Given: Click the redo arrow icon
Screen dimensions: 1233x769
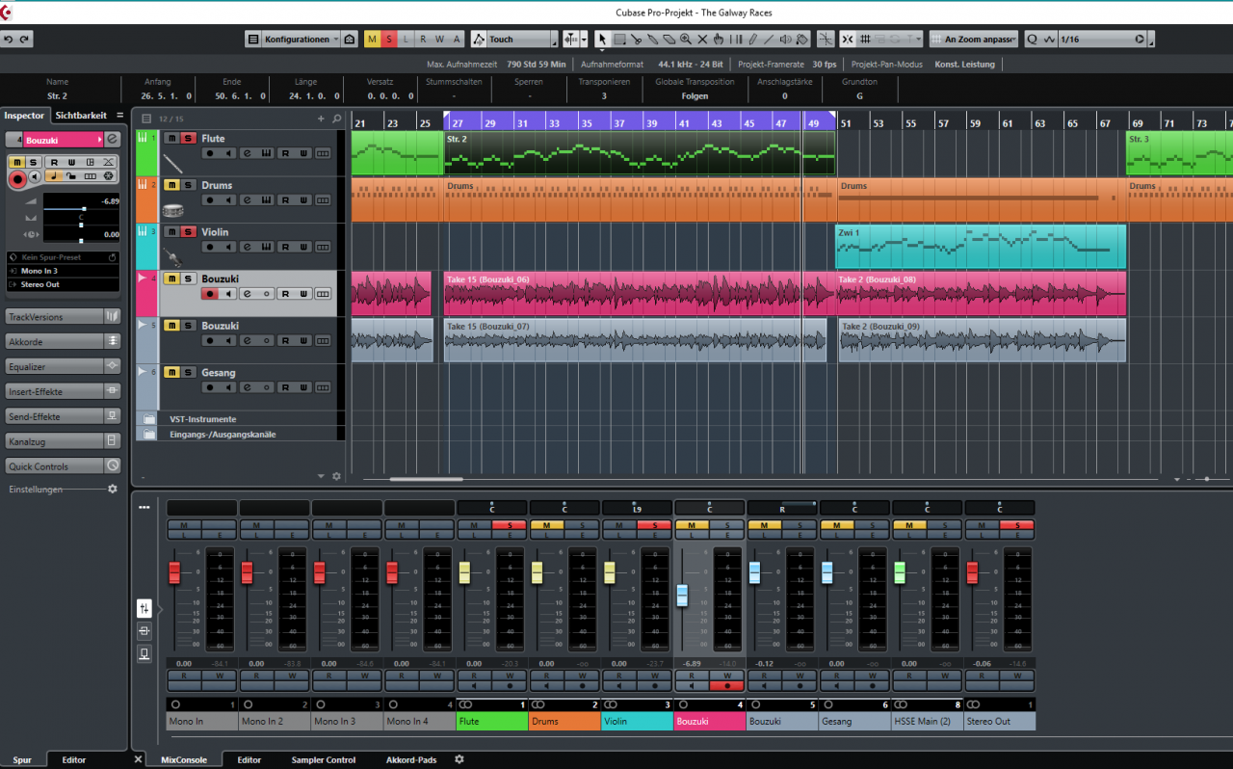Looking at the screenshot, I should [x=25, y=40].
